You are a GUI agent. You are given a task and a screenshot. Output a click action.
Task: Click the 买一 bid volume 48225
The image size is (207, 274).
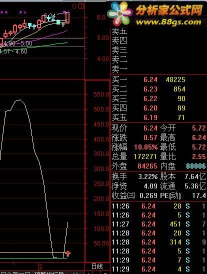(175, 79)
